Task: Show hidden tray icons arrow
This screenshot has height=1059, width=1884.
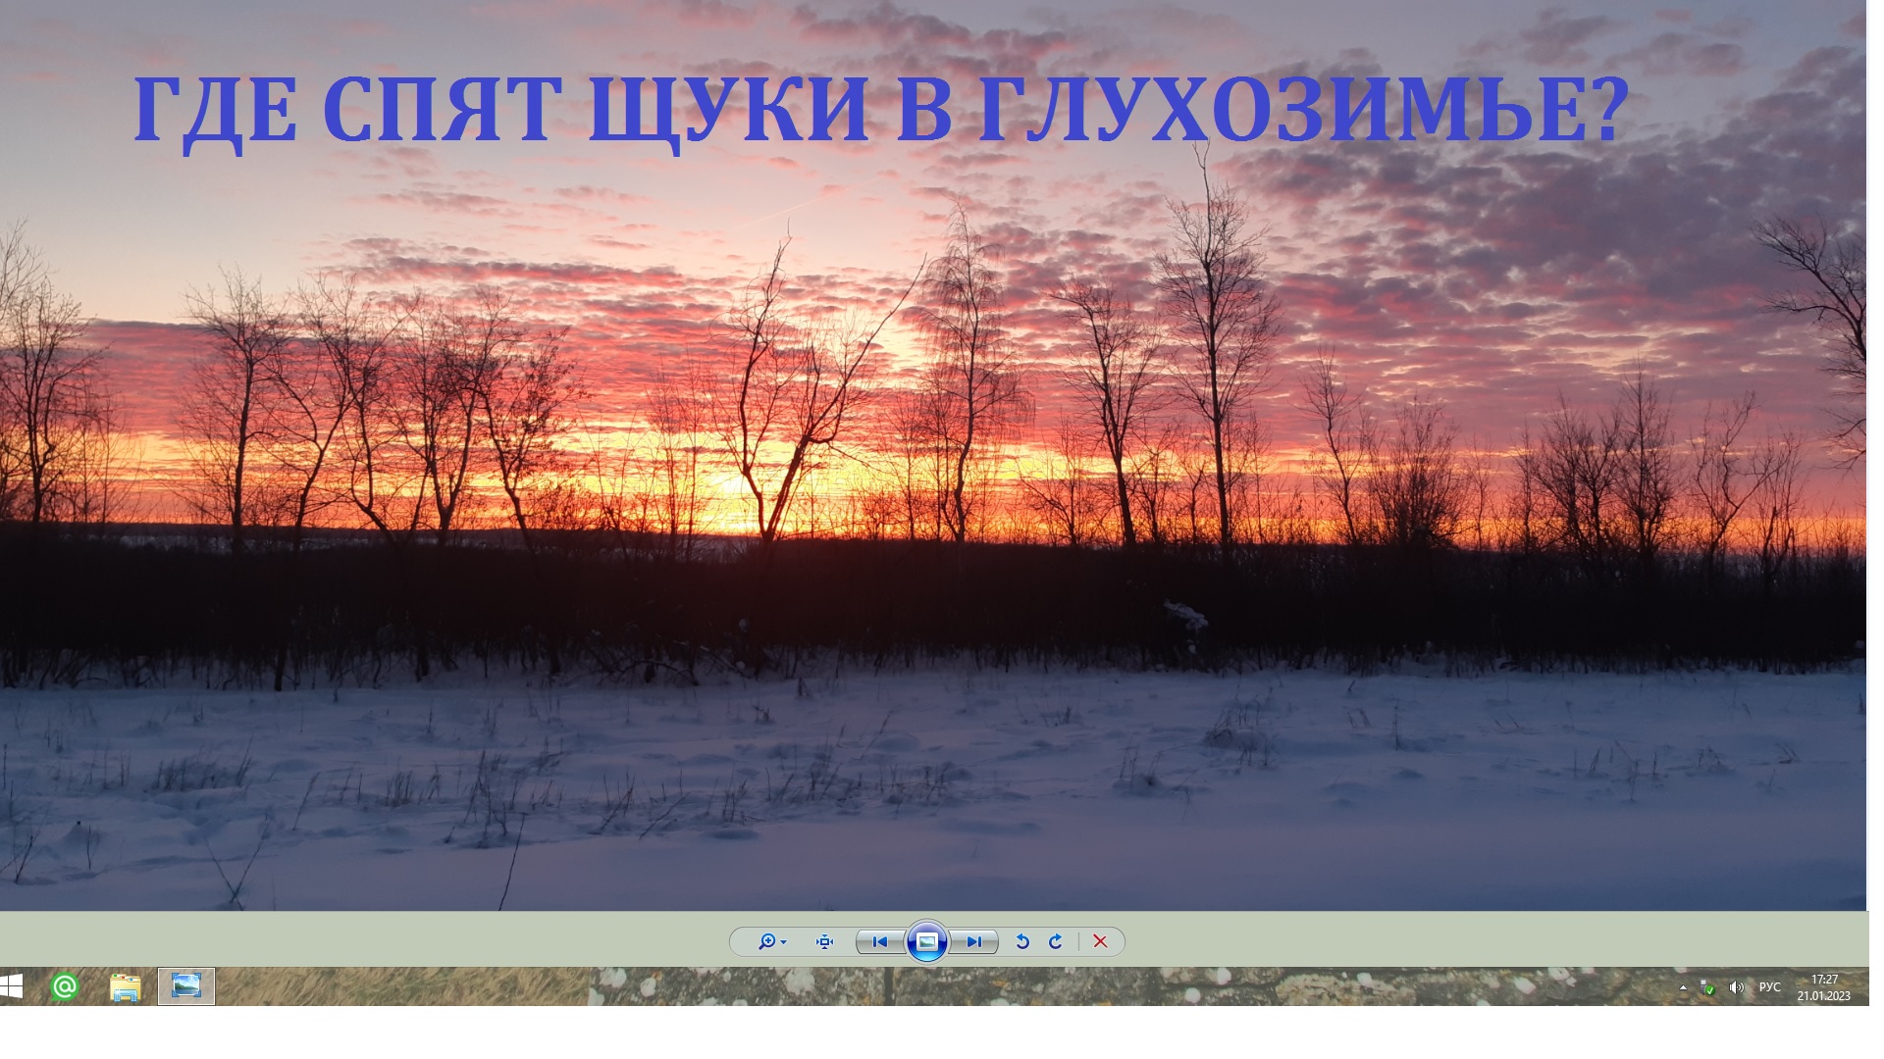Action: [1683, 988]
